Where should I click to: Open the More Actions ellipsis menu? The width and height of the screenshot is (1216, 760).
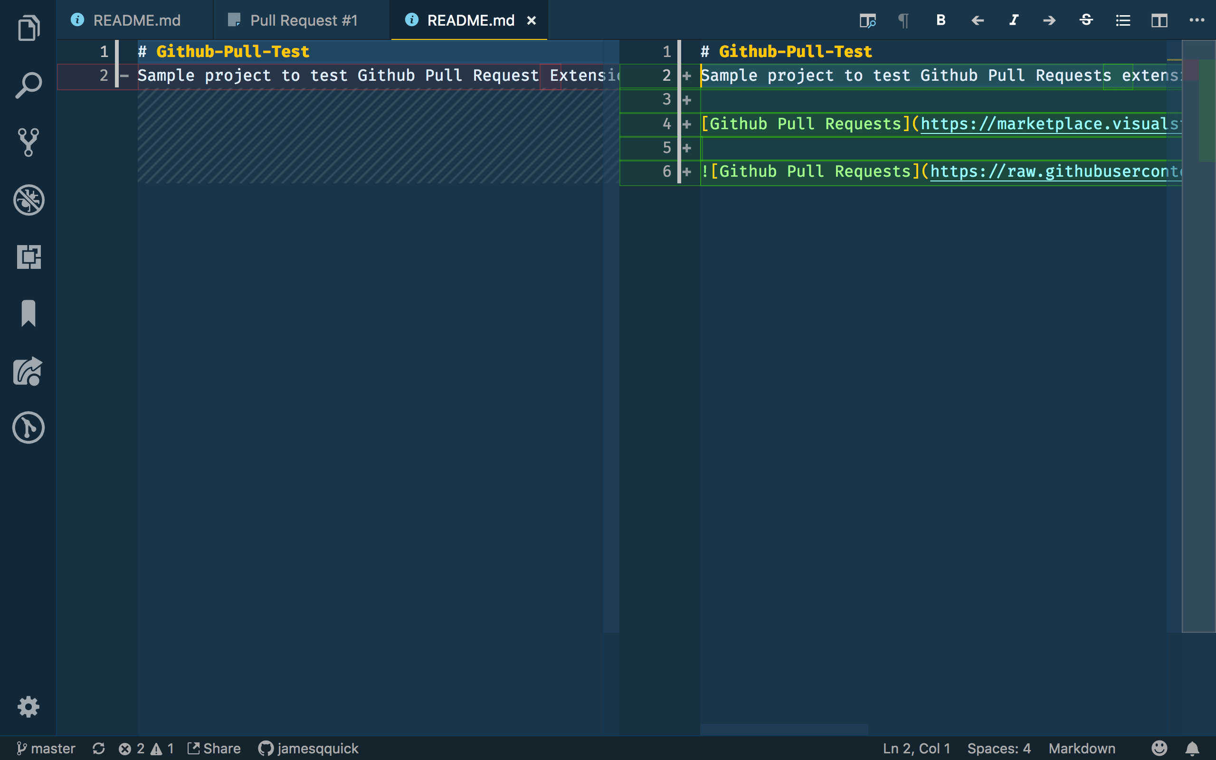[1197, 20]
